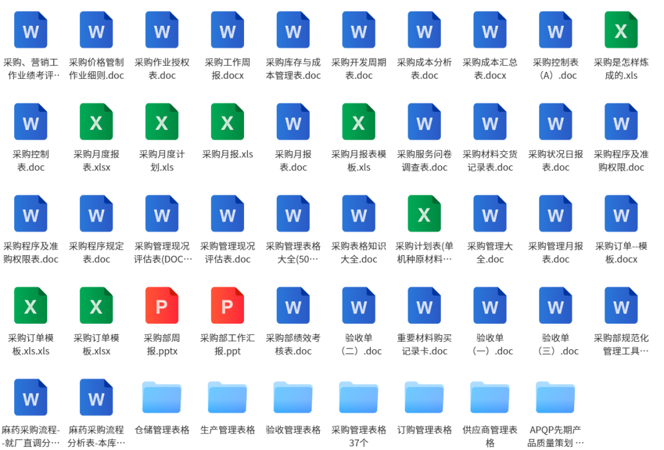Select the 采购月报表.doc Word icon
Viewport: 664px width, 450px height.
pyautogui.click(x=293, y=122)
